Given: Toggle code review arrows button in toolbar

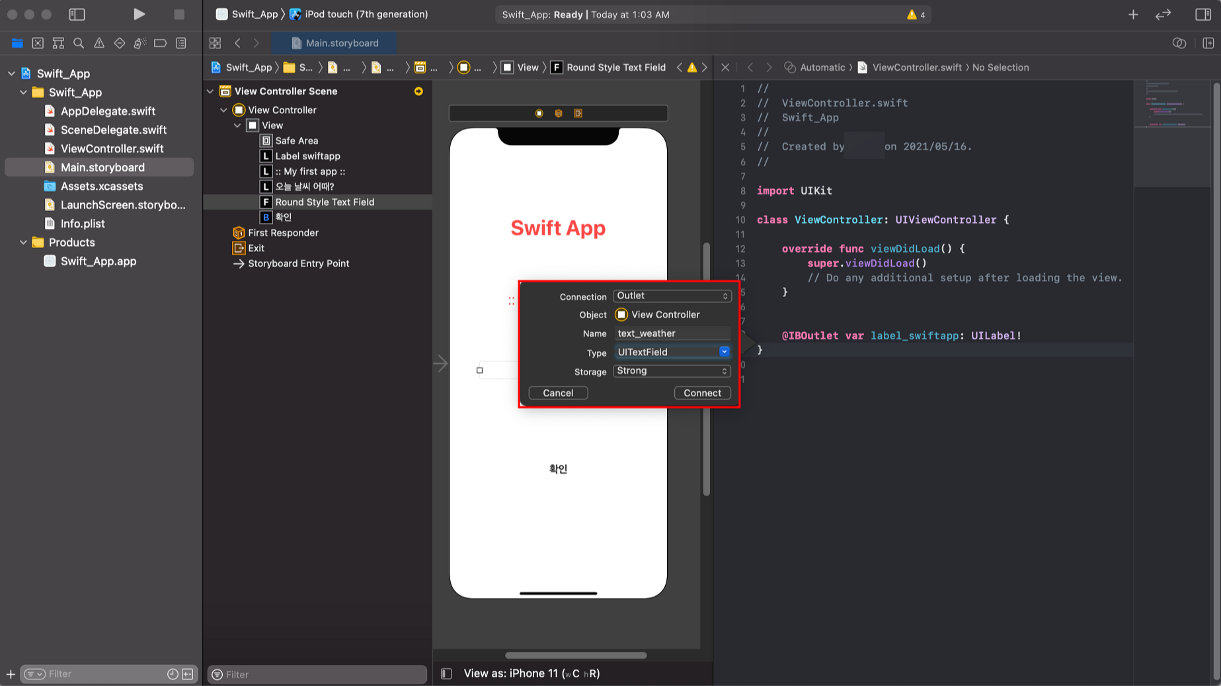Looking at the screenshot, I should [x=1163, y=14].
